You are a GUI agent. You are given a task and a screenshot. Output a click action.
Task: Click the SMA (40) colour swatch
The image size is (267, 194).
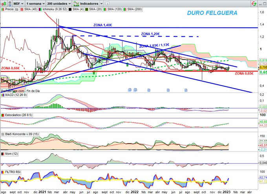click(x=22, y=9)
